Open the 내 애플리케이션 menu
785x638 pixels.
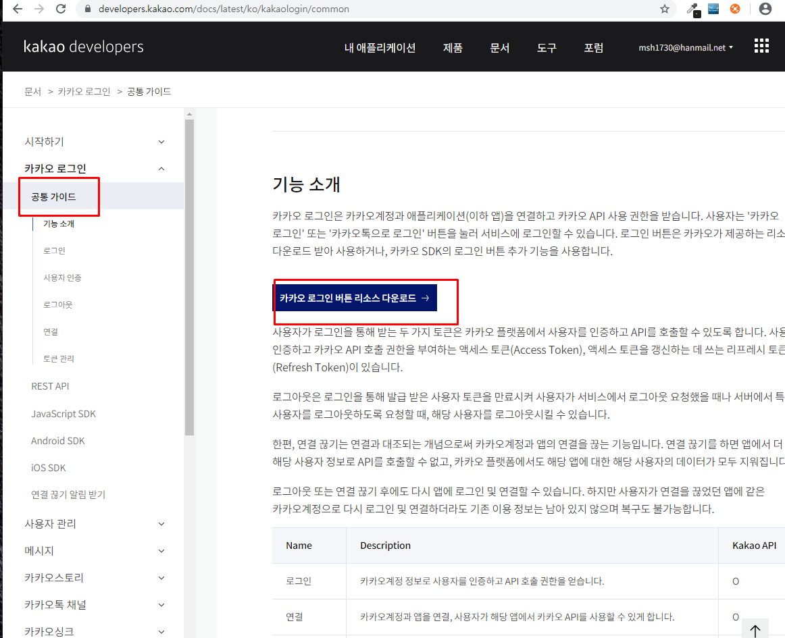coord(380,47)
